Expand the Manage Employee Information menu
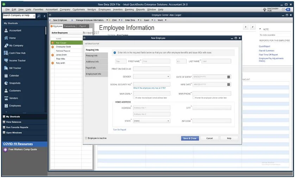This screenshot has height=178, width=295. (107, 20)
